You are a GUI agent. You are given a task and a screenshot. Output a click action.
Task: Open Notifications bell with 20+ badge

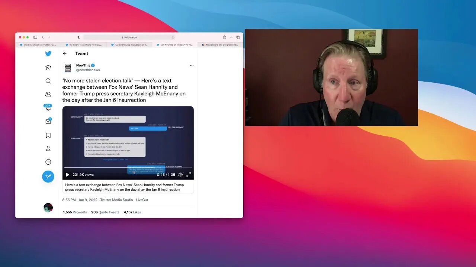pos(48,108)
